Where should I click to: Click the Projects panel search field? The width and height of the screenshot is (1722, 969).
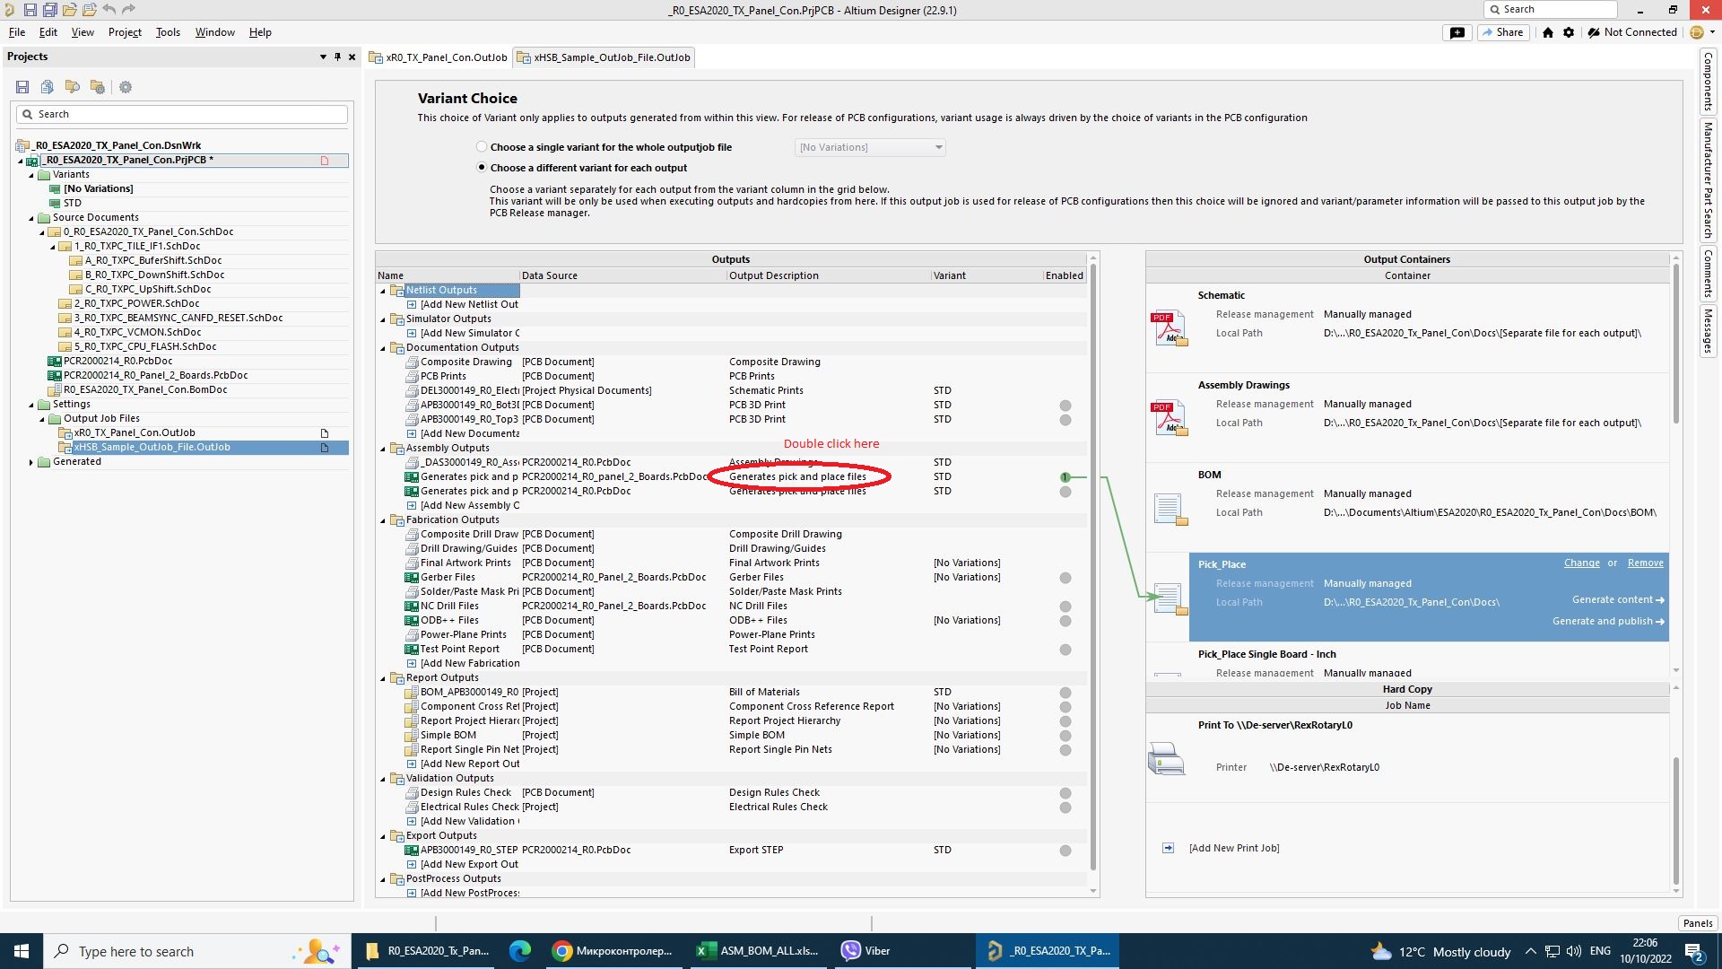(182, 114)
